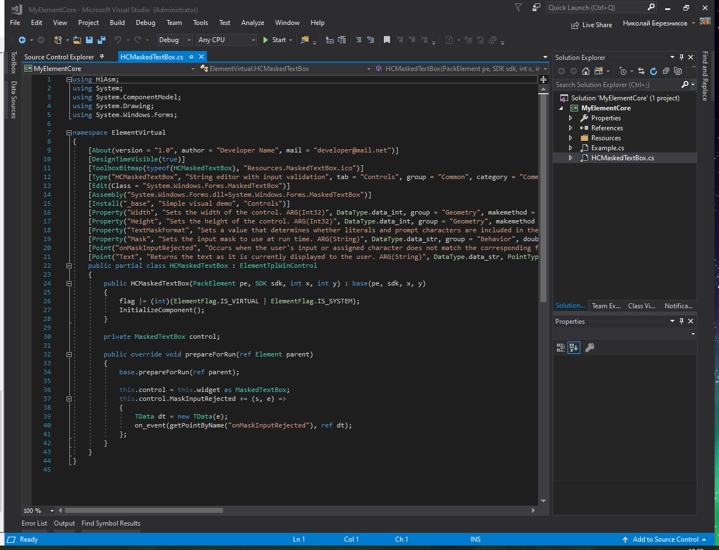Click the Comment Selection toolbar icon
This screenshot has height=550, width=719.
point(358,40)
